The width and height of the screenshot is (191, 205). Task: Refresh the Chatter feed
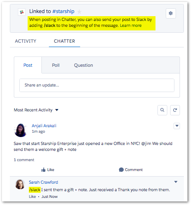tap(175, 110)
